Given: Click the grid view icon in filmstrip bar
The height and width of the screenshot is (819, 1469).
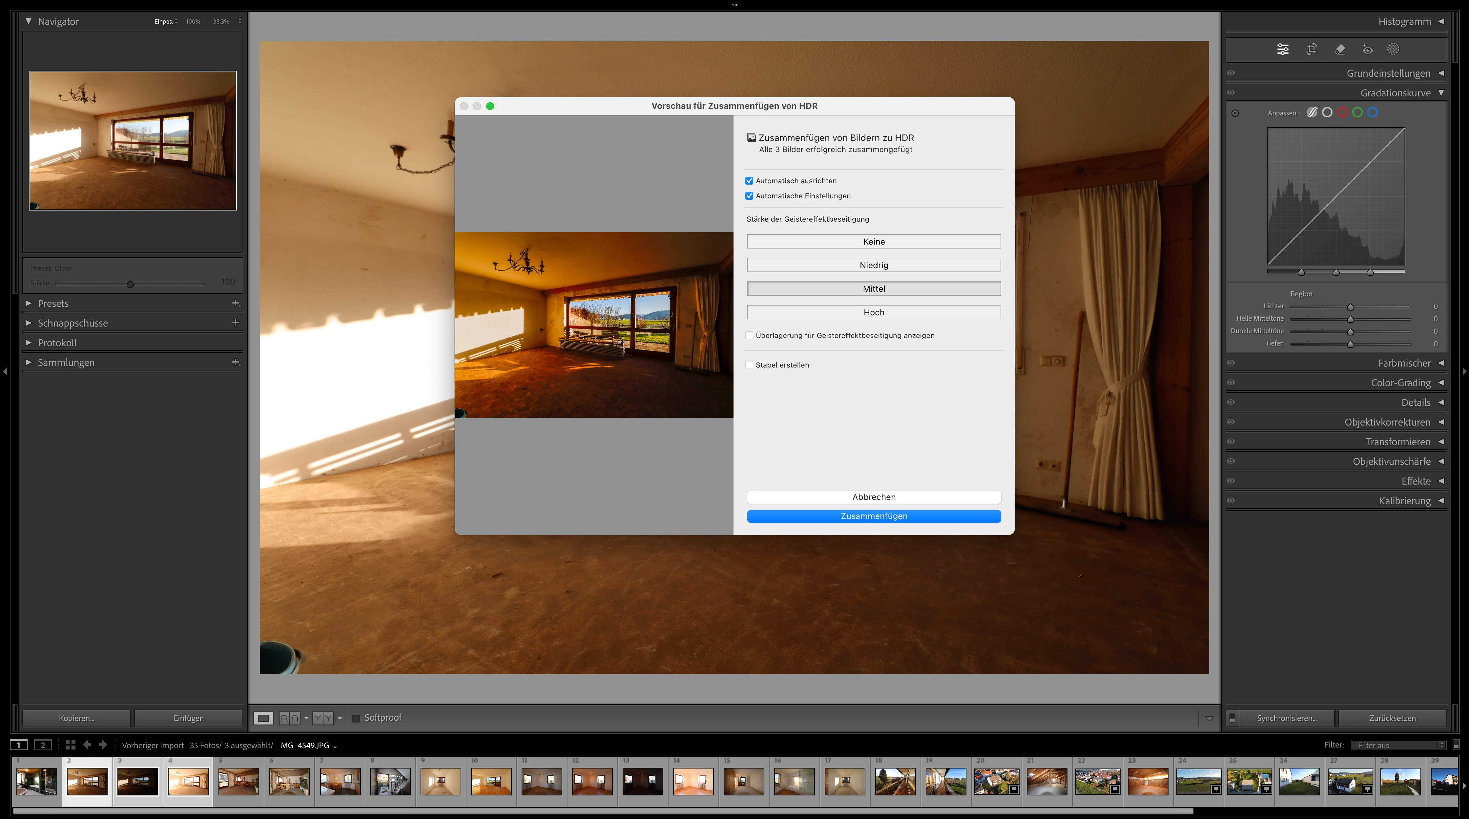Looking at the screenshot, I should tap(70, 744).
